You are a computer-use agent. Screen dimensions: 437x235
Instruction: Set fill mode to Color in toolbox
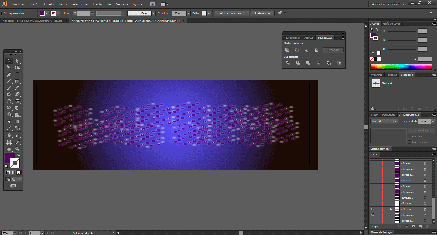(x=8, y=172)
